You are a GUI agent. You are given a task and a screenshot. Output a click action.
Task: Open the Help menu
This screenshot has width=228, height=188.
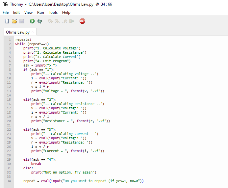pyautogui.click(x=66, y=13)
